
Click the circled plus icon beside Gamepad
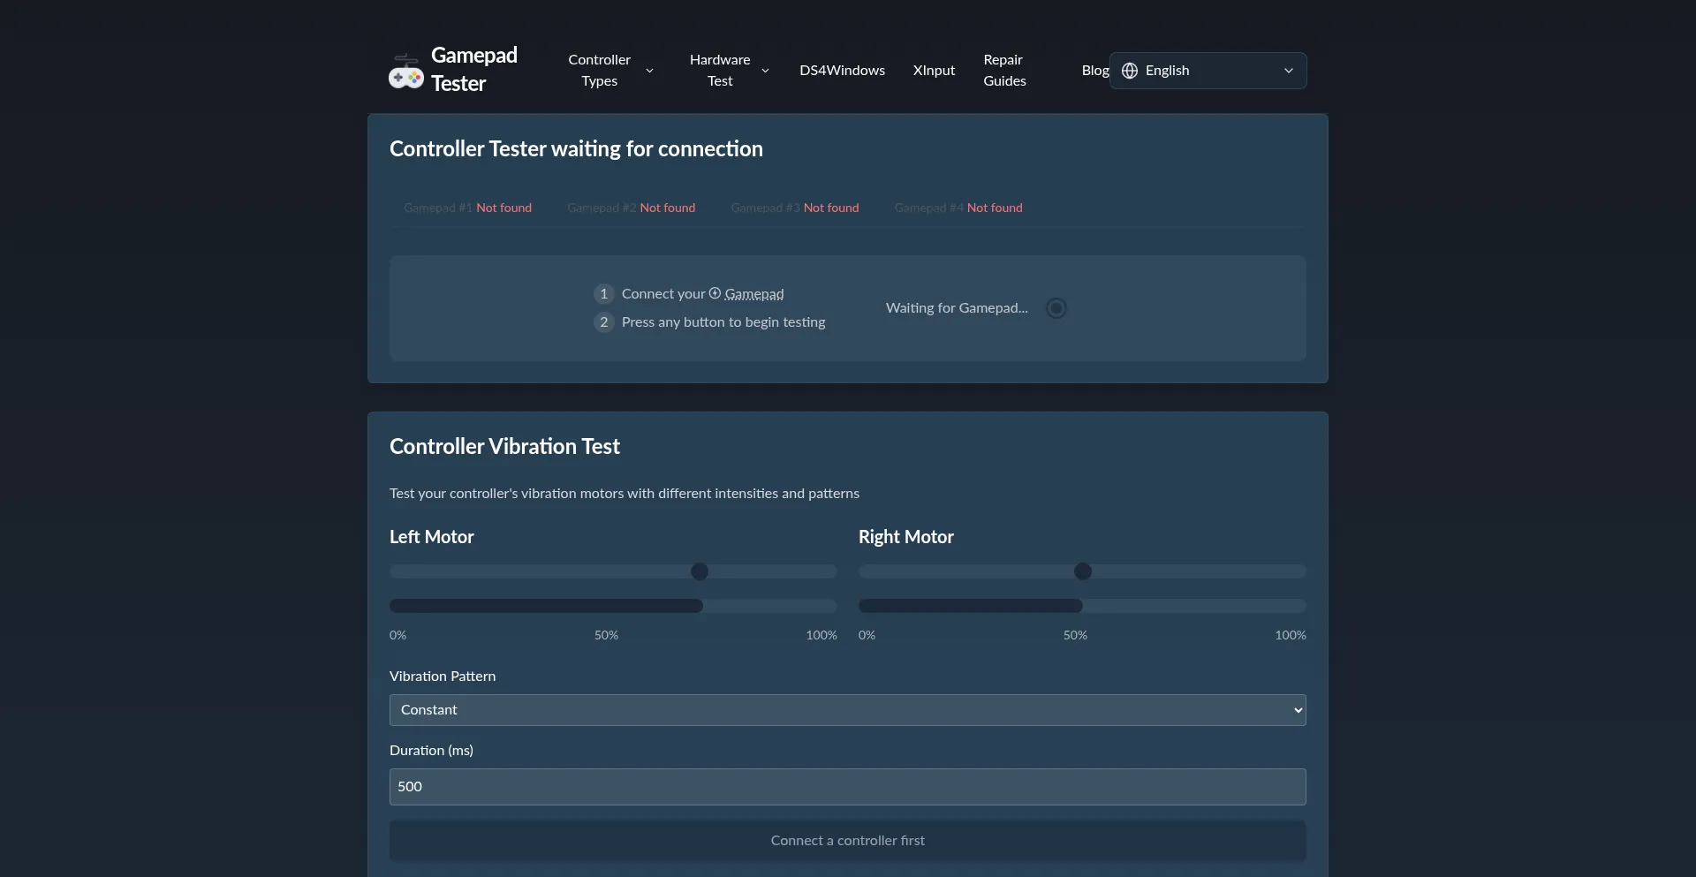[x=715, y=293]
